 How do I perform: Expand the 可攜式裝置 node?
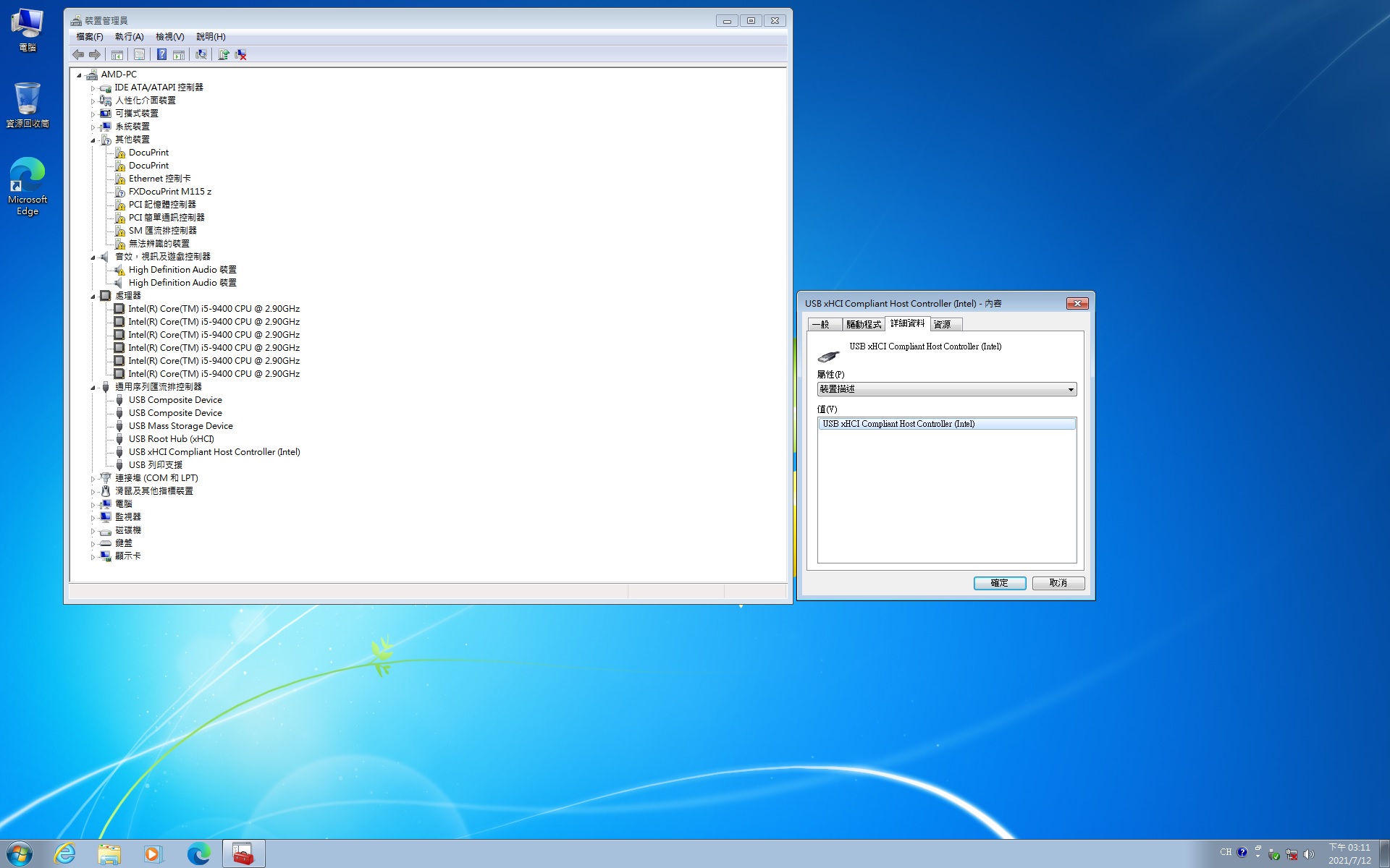pyautogui.click(x=93, y=114)
